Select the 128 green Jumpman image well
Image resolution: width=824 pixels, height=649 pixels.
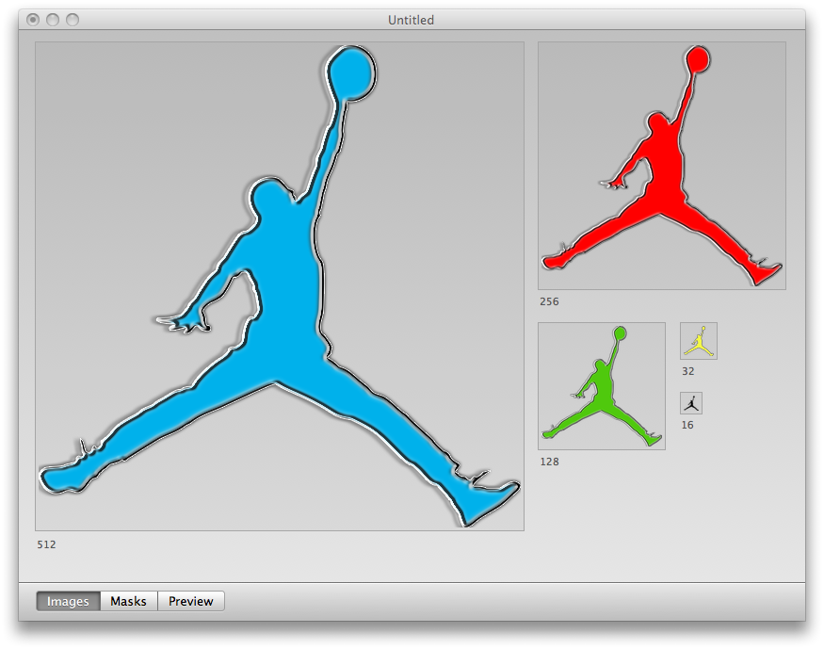(x=602, y=386)
